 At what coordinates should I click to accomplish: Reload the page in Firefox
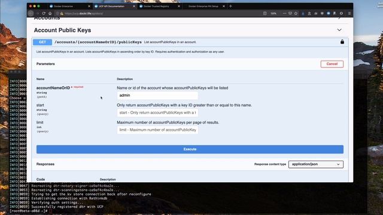coord(44,13)
